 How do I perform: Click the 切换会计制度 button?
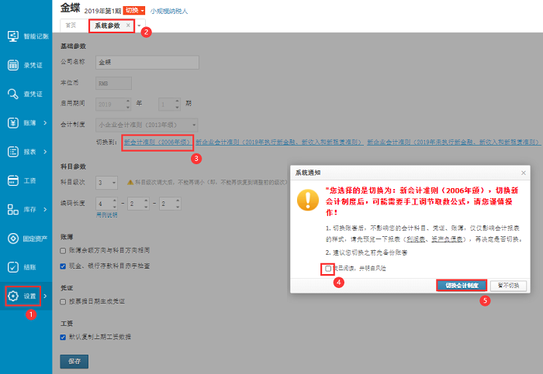[x=461, y=286]
